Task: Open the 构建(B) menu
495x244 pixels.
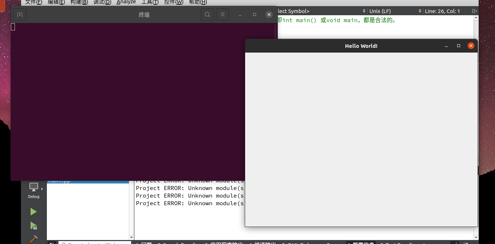Action: pyautogui.click(x=79, y=2)
